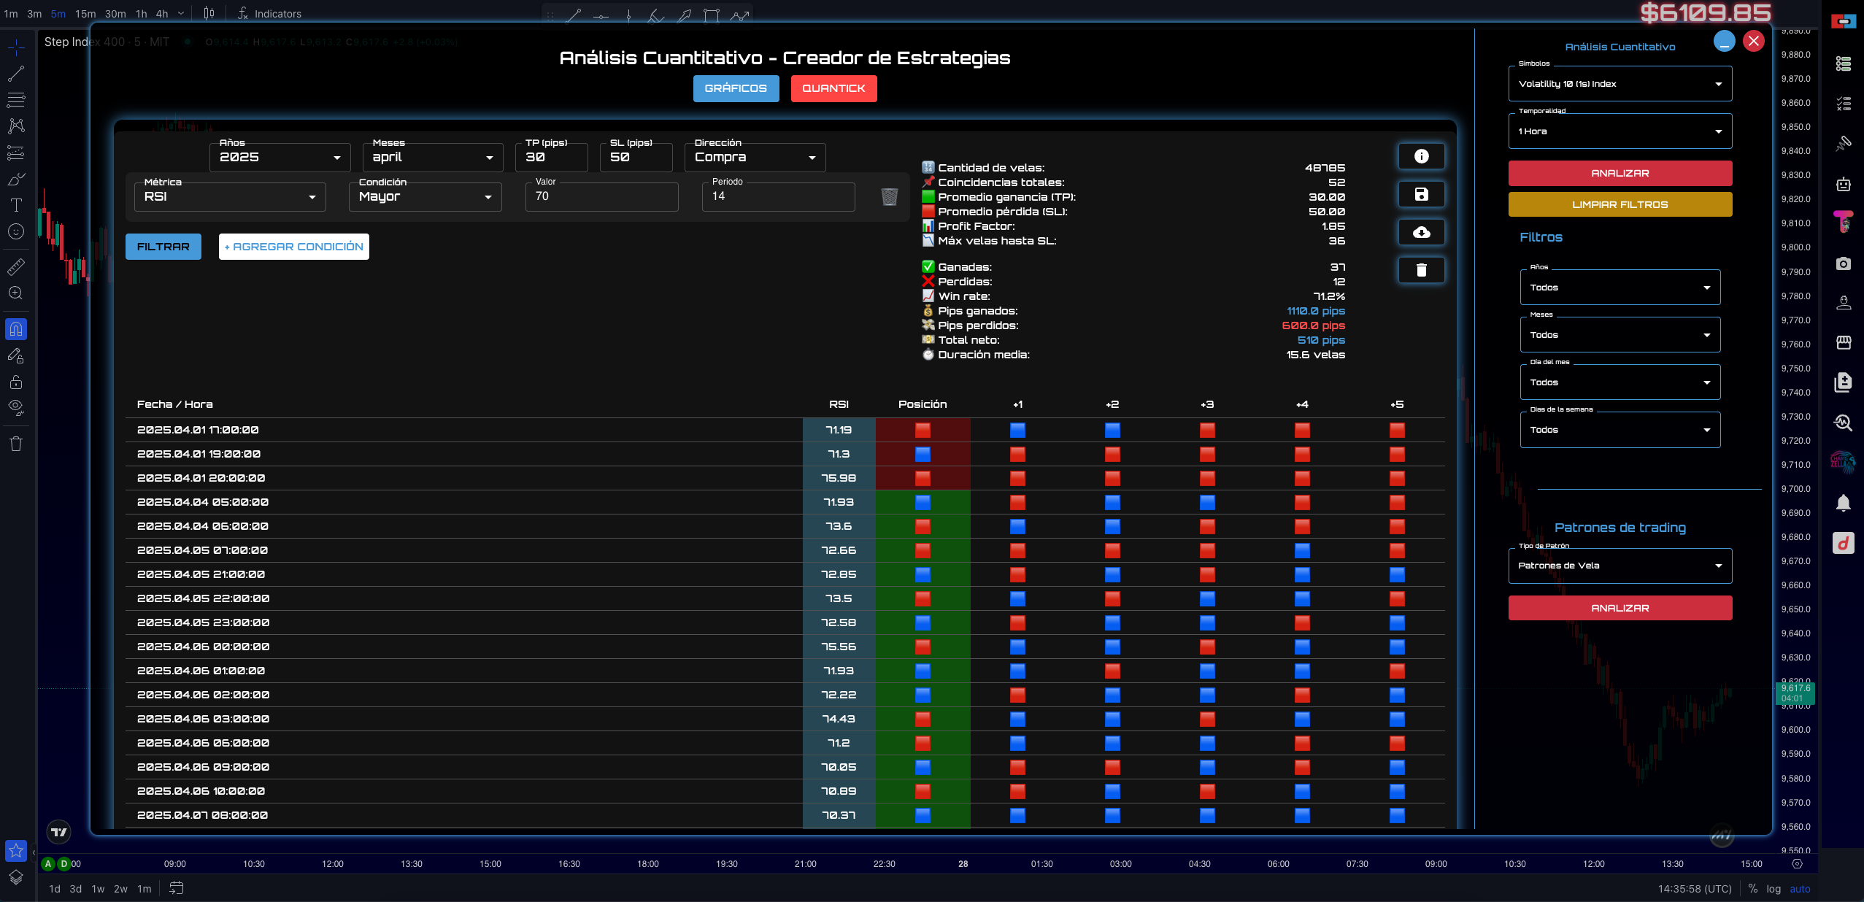Toggle lock all drawing tools
This screenshot has height=902, width=1864.
[16, 382]
